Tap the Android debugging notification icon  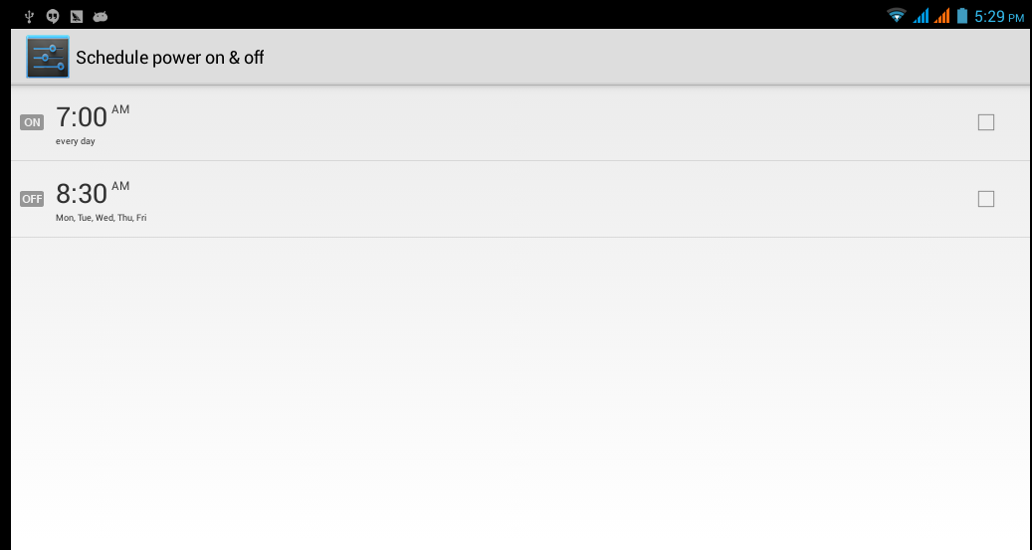(101, 17)
